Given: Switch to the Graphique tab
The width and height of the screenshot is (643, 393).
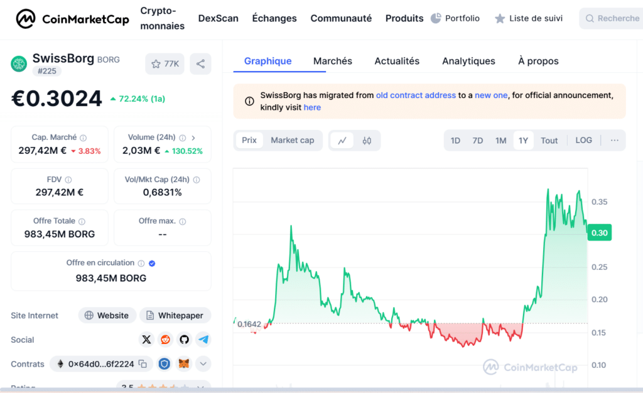Looking at the screenshot, I should click(x=267, y=61).
